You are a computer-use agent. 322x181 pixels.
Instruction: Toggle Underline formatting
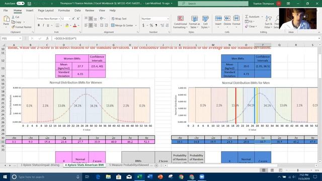click(x=48, y=25)
